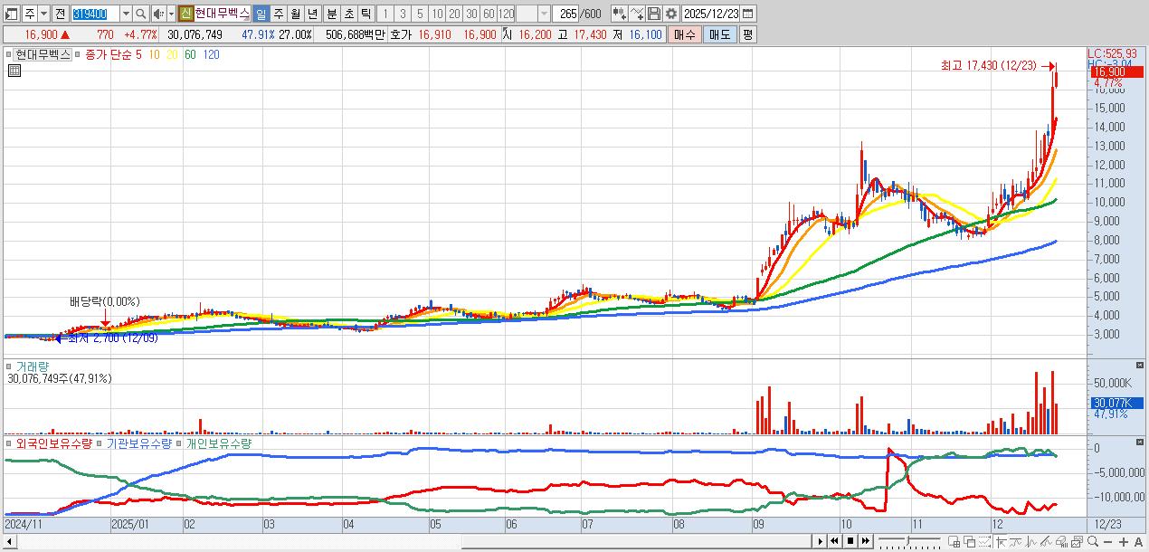Choose interval button 1
This screenshot has width=1149, height=552.
[385, 14]
